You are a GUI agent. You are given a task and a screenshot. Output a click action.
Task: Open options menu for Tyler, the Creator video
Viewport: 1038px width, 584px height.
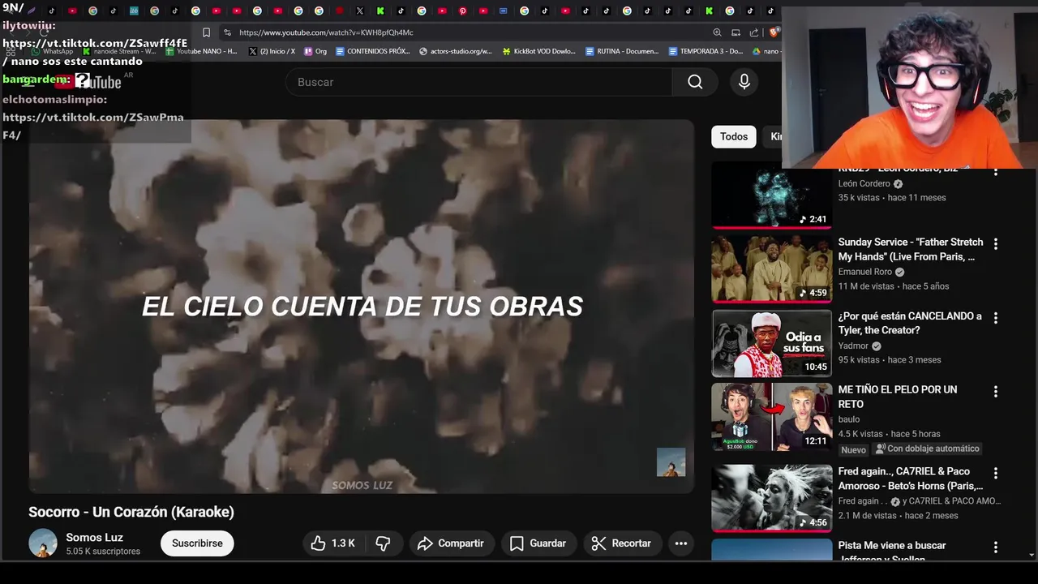click(995, 318)
